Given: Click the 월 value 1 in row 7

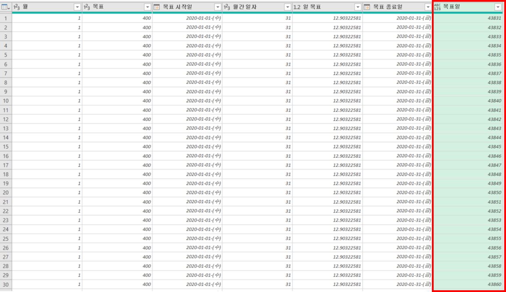Looking at the screenshot, I should pos(47,73).
